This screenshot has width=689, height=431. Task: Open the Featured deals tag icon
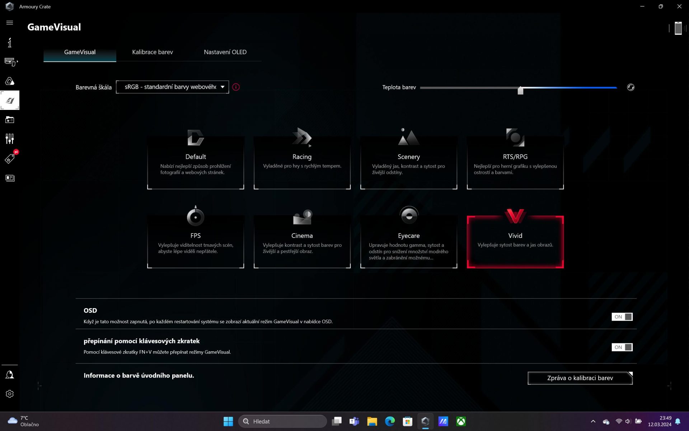10,158
